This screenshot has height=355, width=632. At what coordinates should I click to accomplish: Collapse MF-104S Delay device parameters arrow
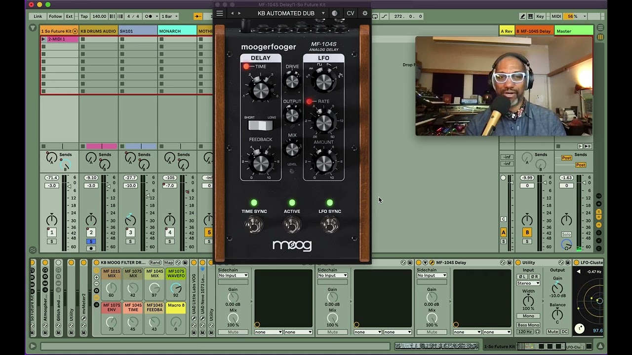(426, 263)
